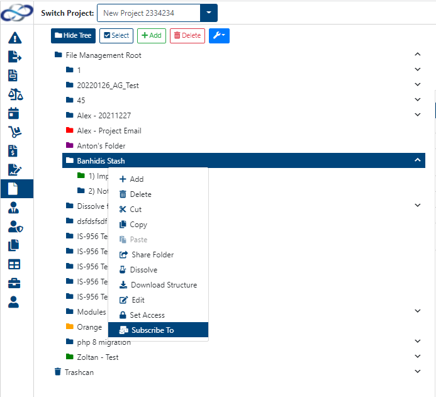Open the stacked documents report sidebar icon

pyautogui.click(x=13, y=75)
